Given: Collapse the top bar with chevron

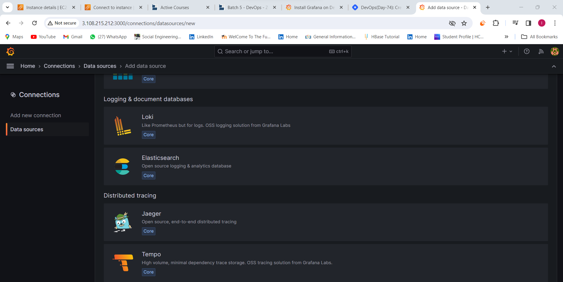Looking at the screenshot, I should [554, 66].
